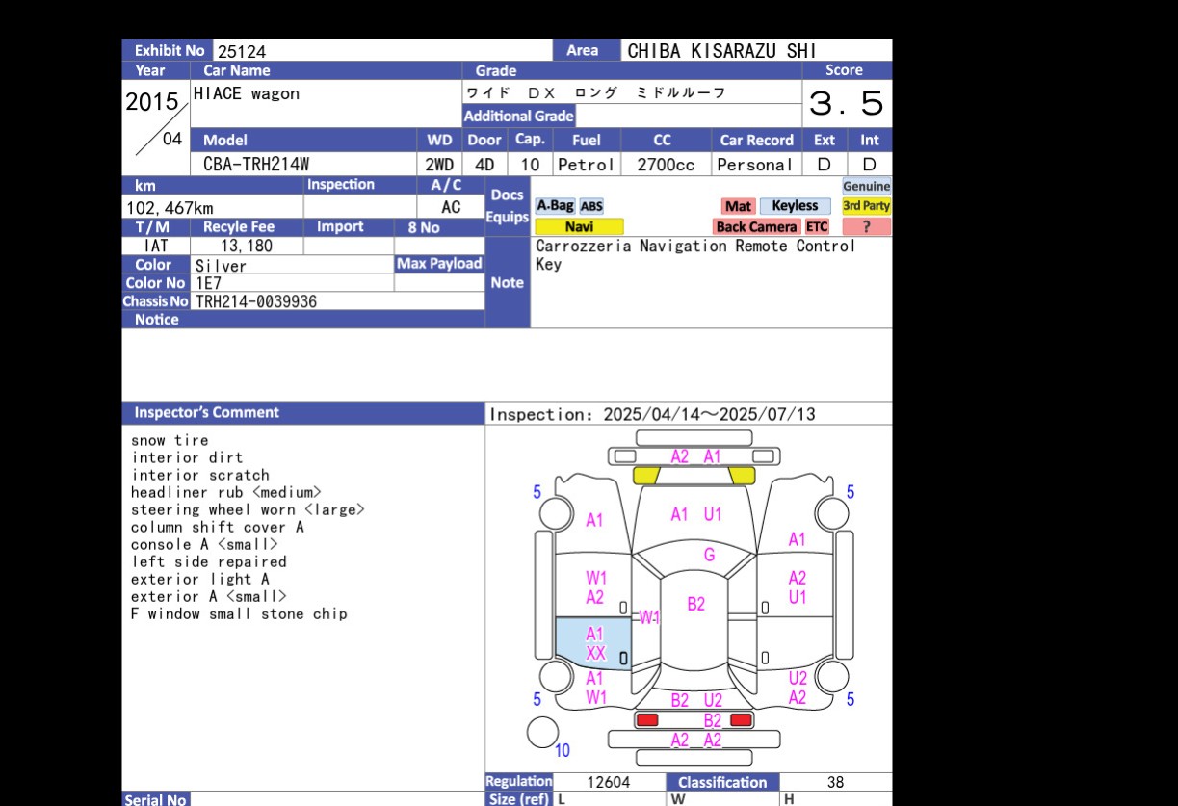This screenshot has height=806, width=1178.
Task: Click the IAT transmission value
Action: [x=155, y=246]
